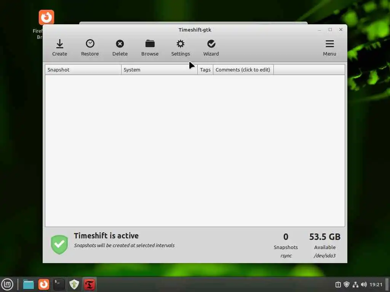Open the hamburger Menu
This screenshot has width=390, height=292.
[x=329, y=48]
